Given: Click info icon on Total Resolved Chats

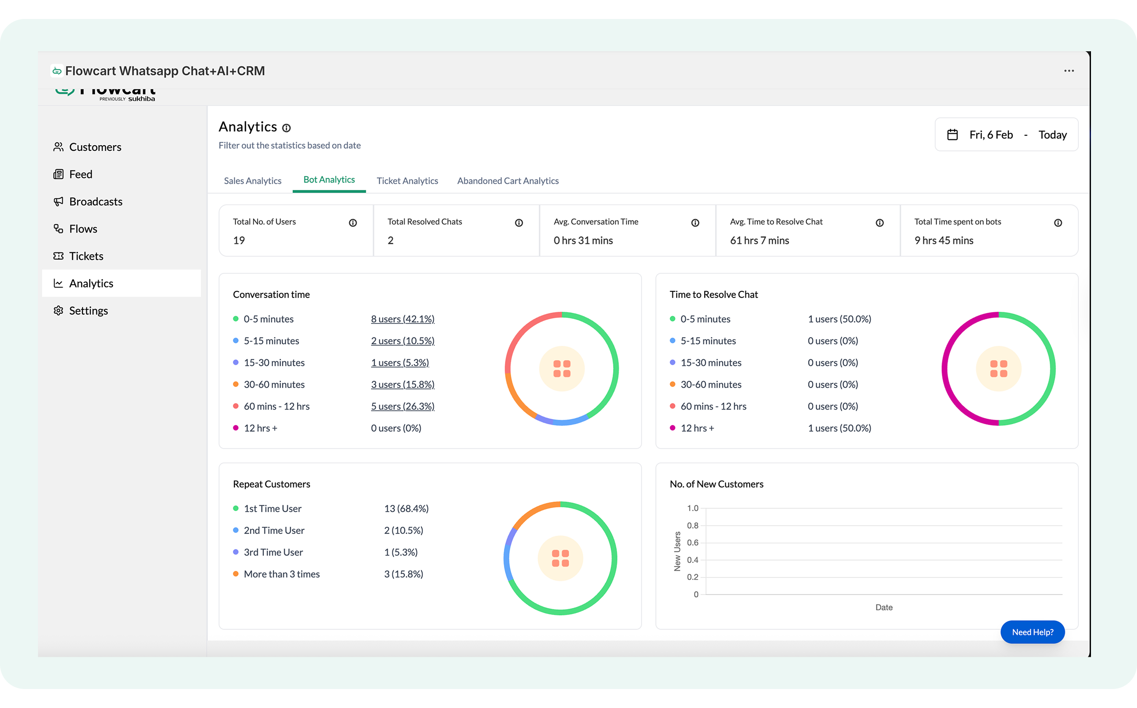Looking at the screenshot, I should pyautogui.click(x=519, y=223).
